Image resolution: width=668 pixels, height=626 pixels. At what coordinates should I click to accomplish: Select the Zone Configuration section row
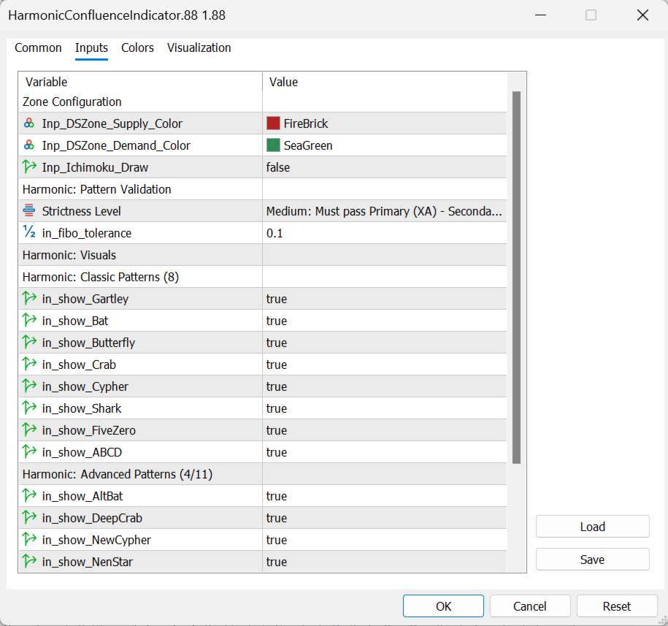pos(262,102)
